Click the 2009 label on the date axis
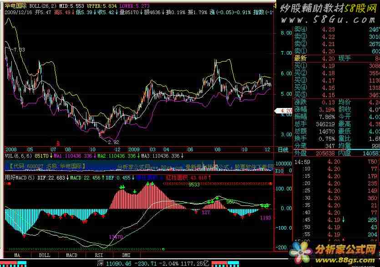 (x=134, y=149)
